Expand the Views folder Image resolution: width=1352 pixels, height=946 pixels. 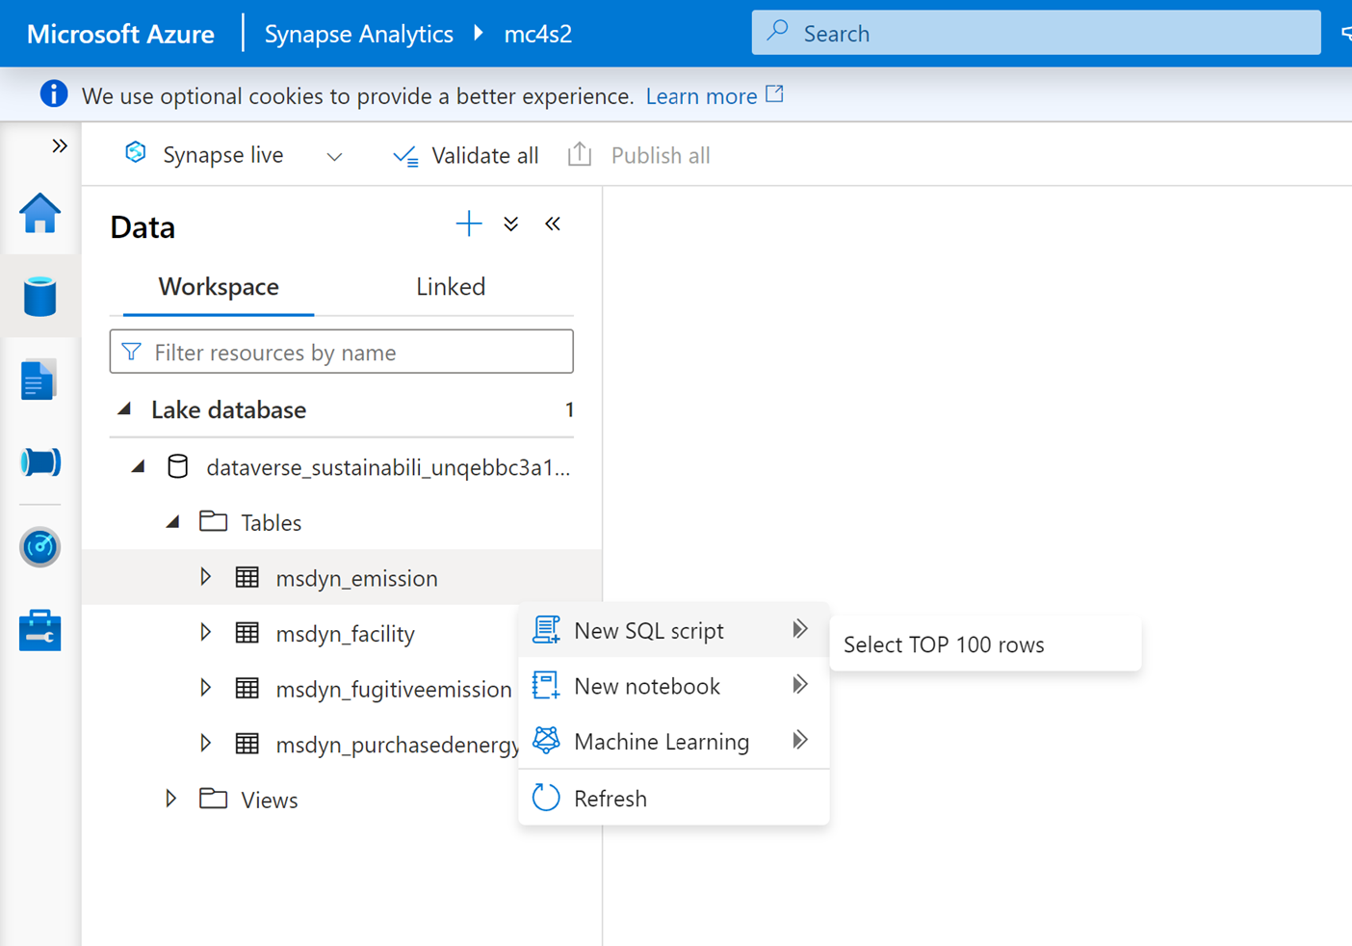click(170, 800)
